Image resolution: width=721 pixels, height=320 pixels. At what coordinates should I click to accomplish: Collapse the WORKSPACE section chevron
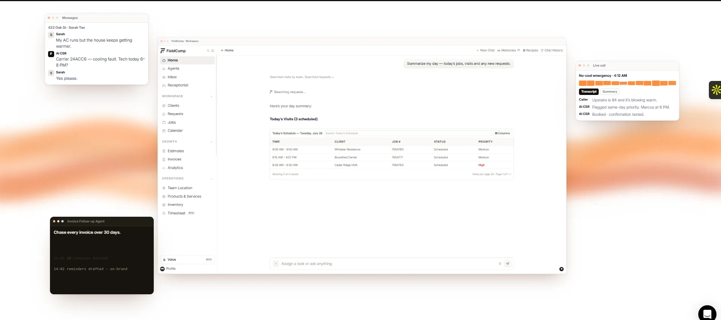click(x=211, y=96)
